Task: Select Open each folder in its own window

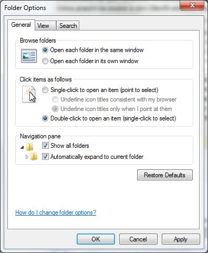Action: tap(45, 61)
